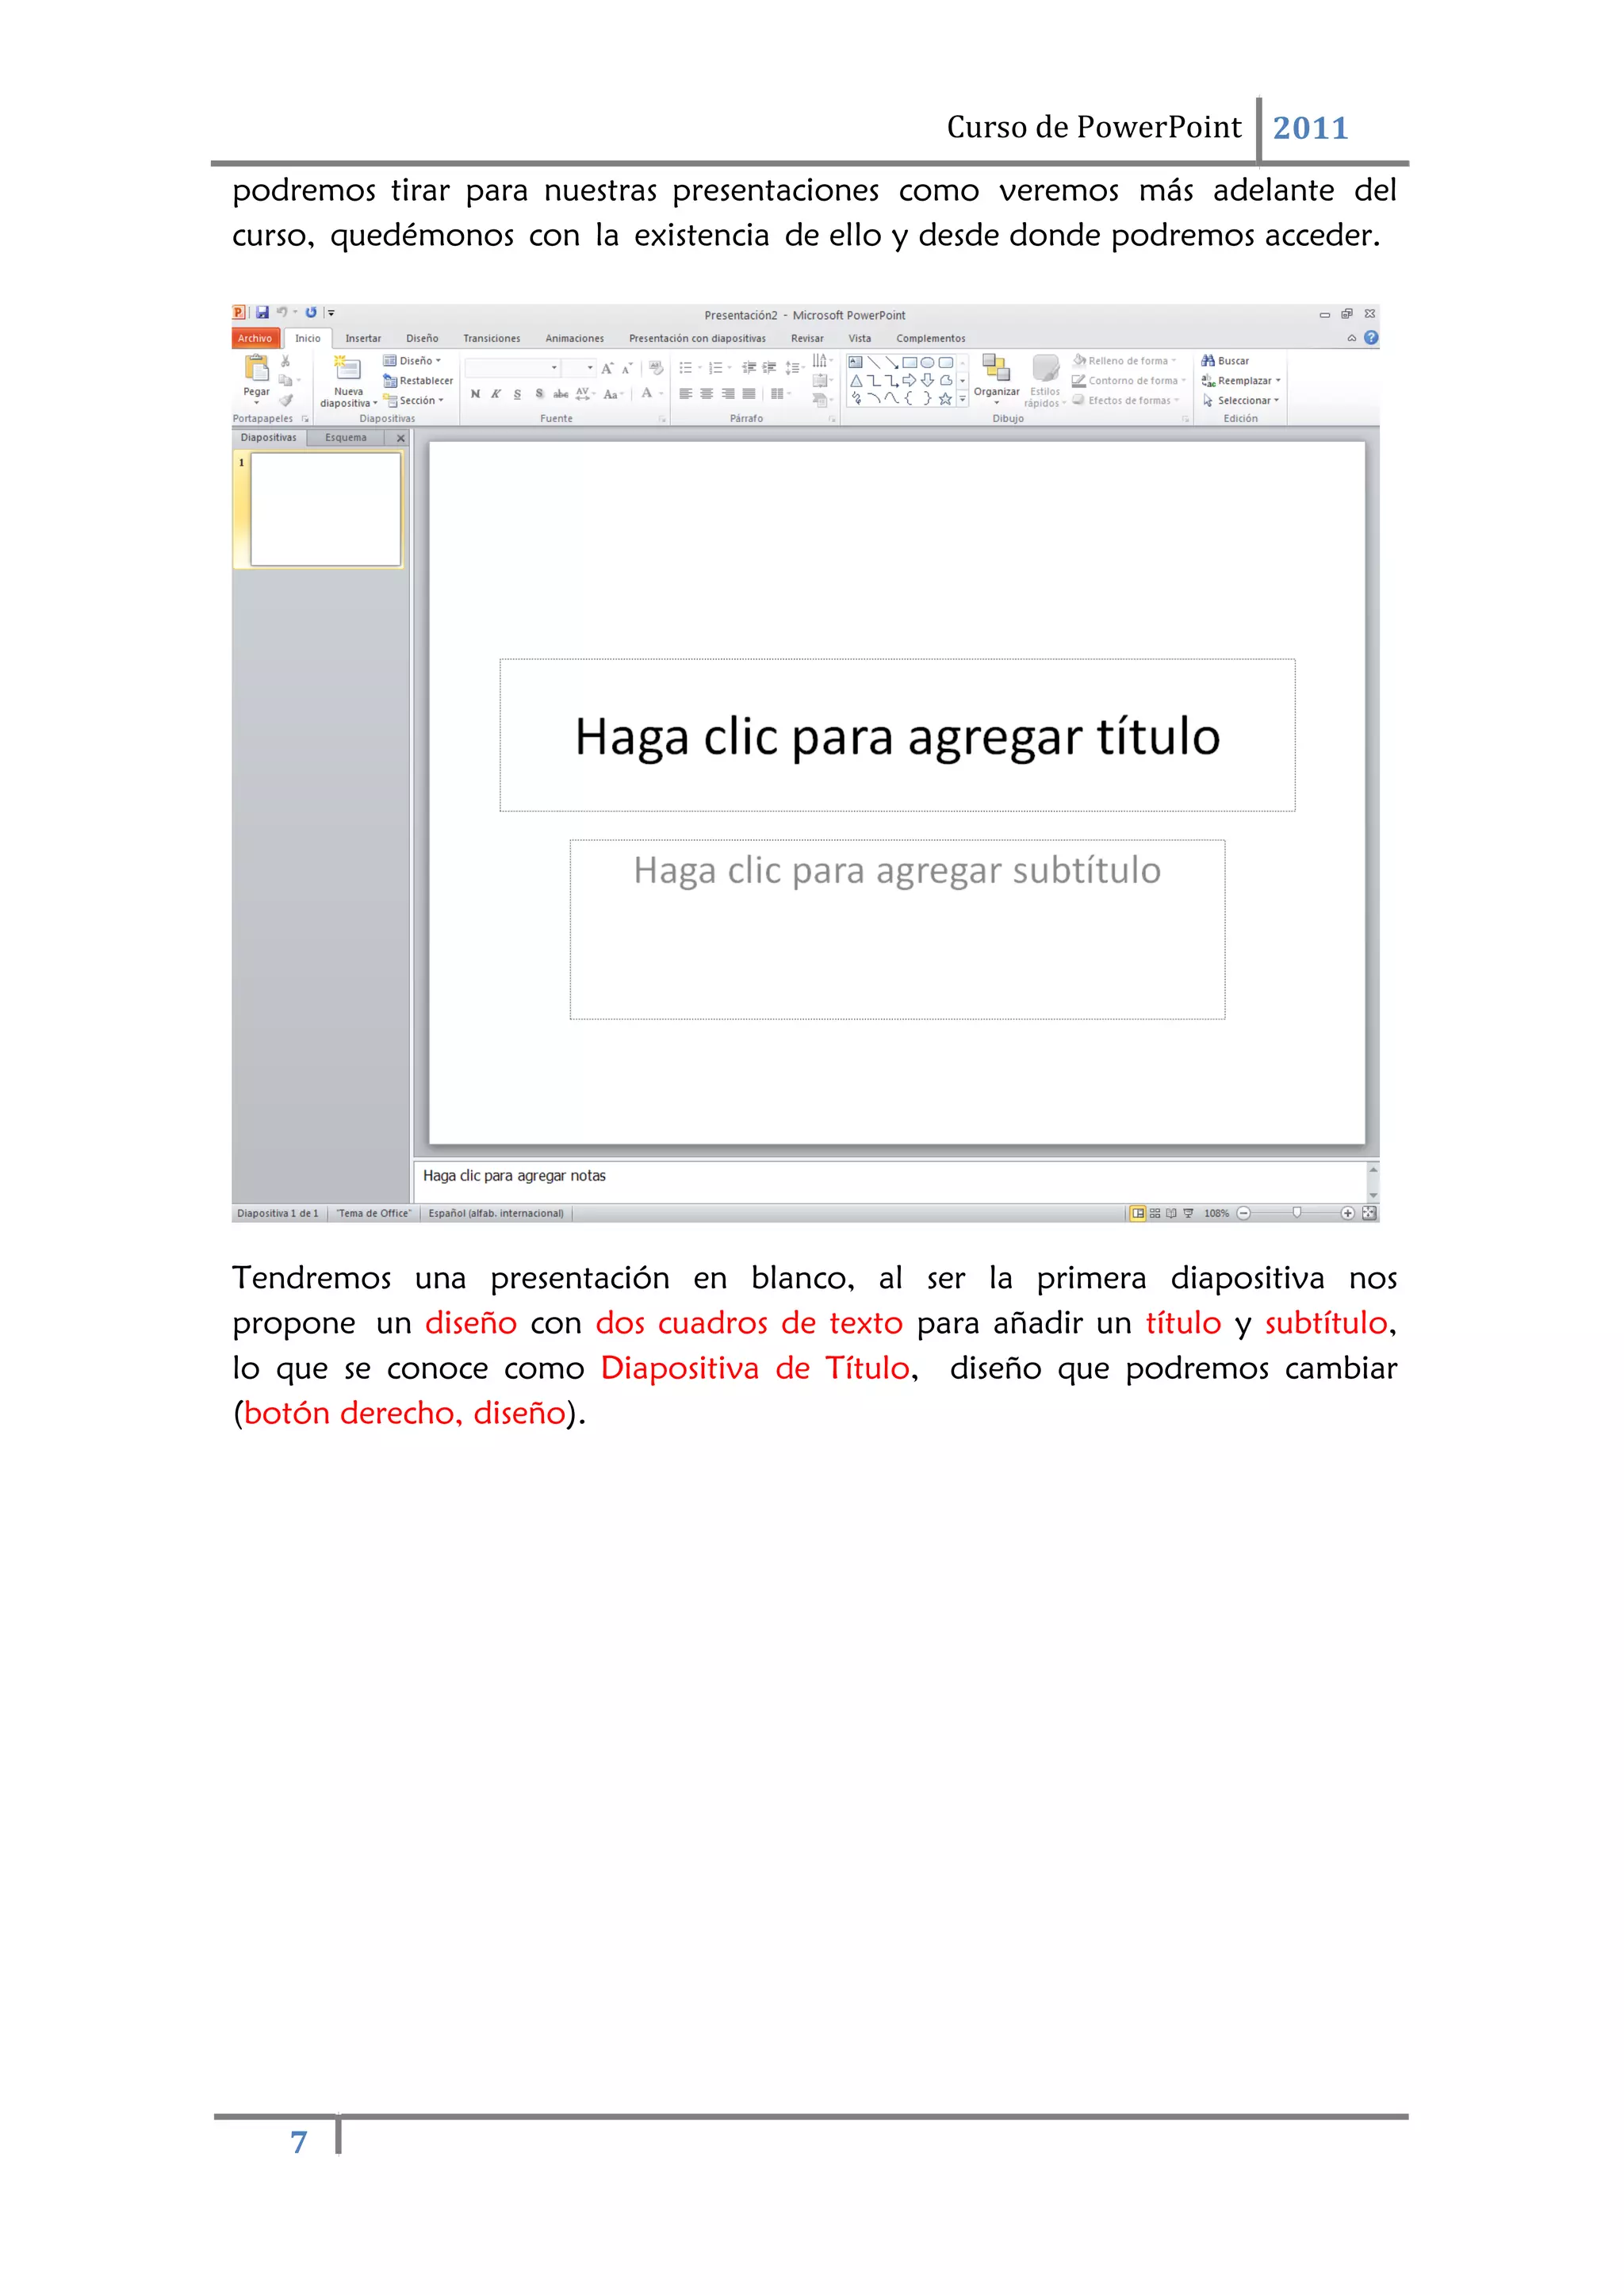Toggle bold formatting N

tap(475, 394)
